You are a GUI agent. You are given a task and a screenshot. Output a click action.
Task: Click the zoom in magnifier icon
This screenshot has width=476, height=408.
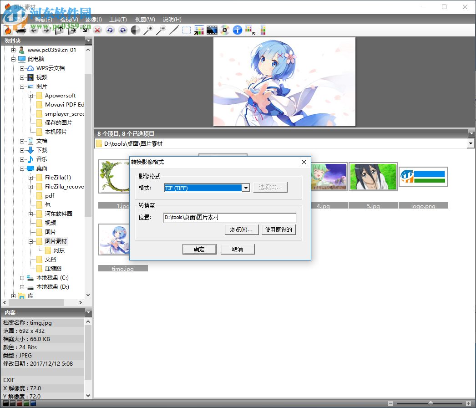point(148,30)
